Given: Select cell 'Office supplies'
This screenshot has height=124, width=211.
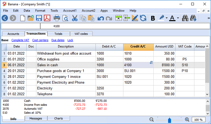Looking at the screenshot, I should [66, 59].
